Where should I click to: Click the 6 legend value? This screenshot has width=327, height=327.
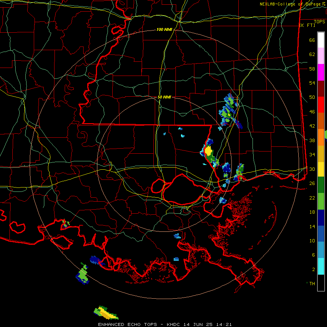313,255
